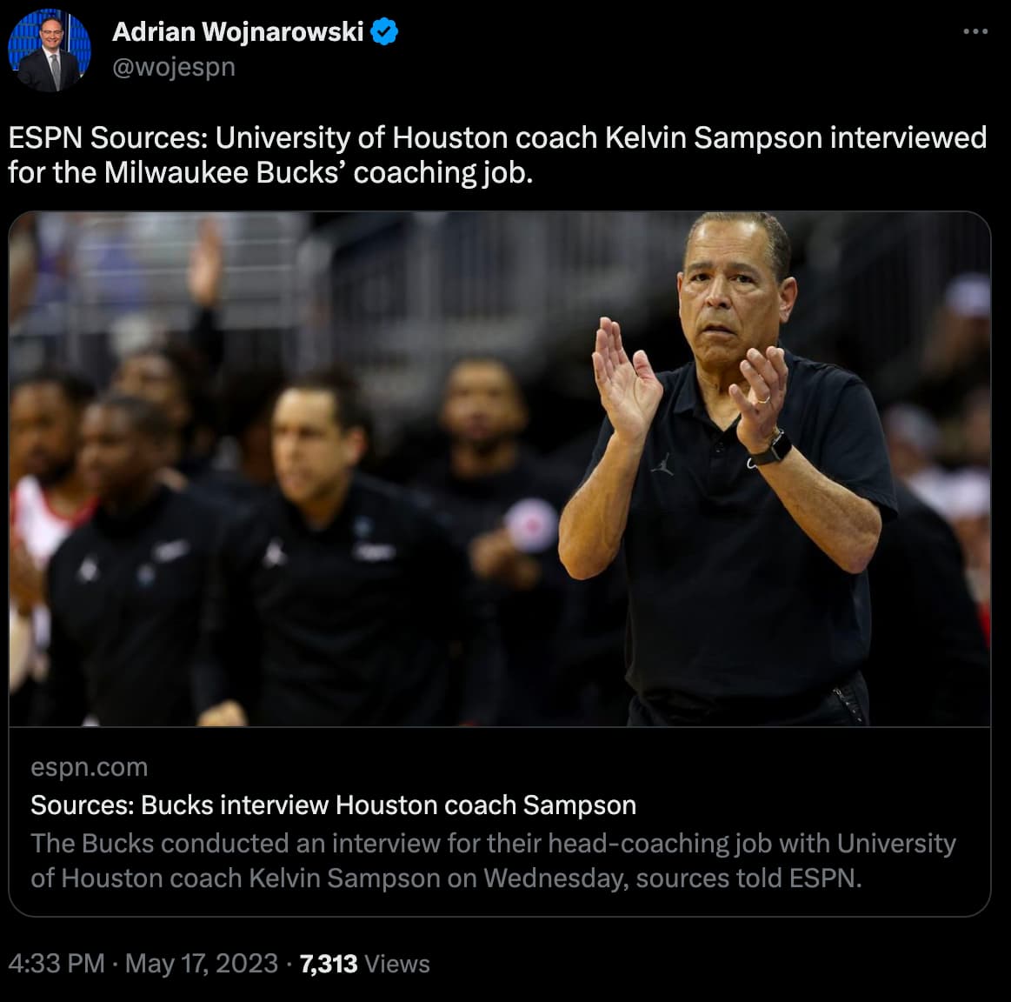The image size is (1011, 1002).
Task: Open Adrian Wojnarowski's profile avatar
Action: tap(49, 50)
